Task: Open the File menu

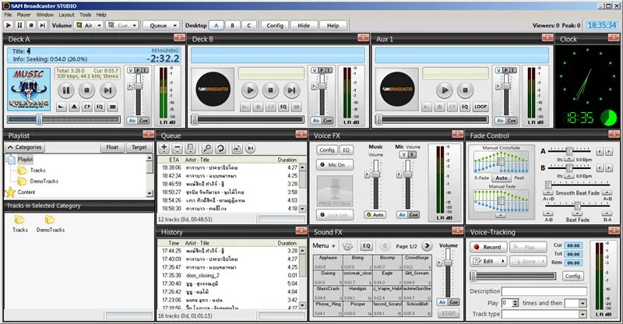Action: pos(8,15)
